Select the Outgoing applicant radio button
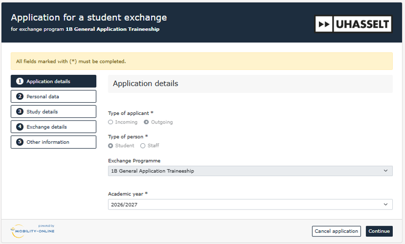Screen dimensions: 405x244 (x=146, y=122)
